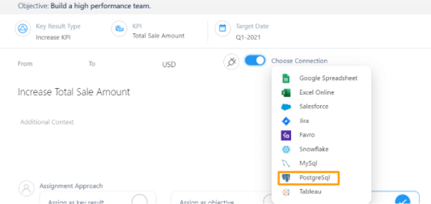Pick the Snowflake icon in list

click(286, 149)
